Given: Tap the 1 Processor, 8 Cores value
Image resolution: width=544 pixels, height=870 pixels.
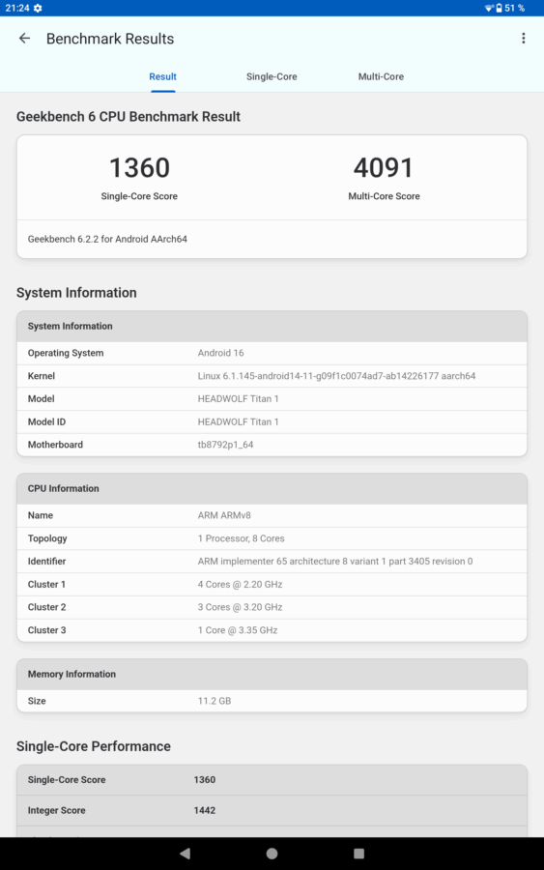Looking at the screenshot, I should pyautogui.click(x=242, y=538).
